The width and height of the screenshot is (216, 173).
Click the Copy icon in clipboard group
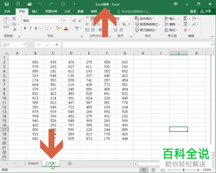pos(14,24)
